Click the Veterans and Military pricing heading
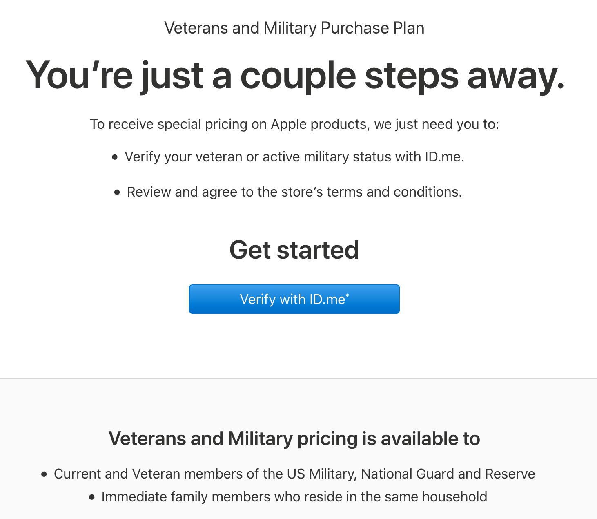Image resolution: width=597 pixels, height=519 pixels. (294, 438)
